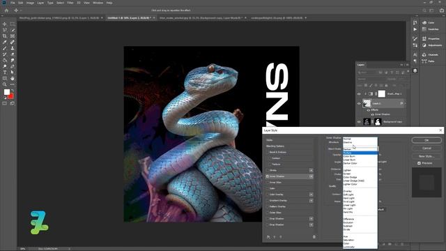Toggle the Inner Shadow style checkbox

pos(268,176)
